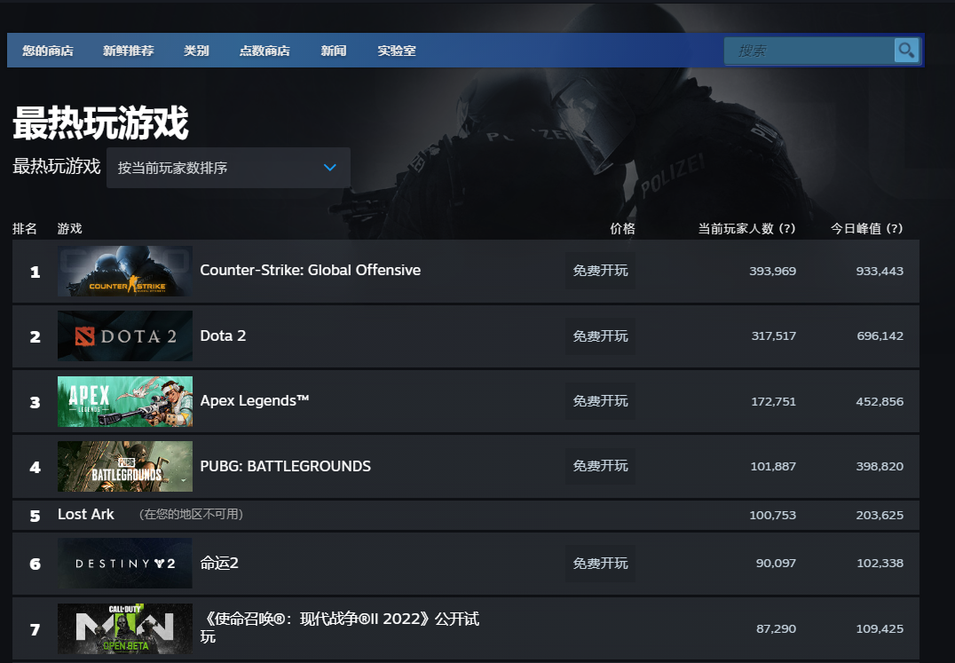Select 《使命召唤®：现代战争®II 2022》公开试玩 title
This screenshot has width=955, height=663.
pos(340,627)
